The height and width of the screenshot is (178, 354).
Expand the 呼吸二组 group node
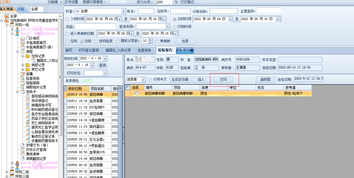point(7,172)
